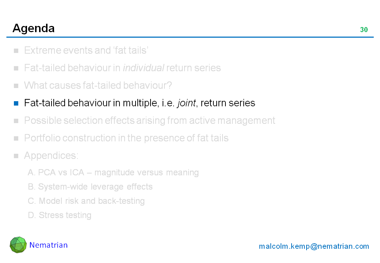Select appendix A 'PCA vs ICA' entry

pos(113,172)
